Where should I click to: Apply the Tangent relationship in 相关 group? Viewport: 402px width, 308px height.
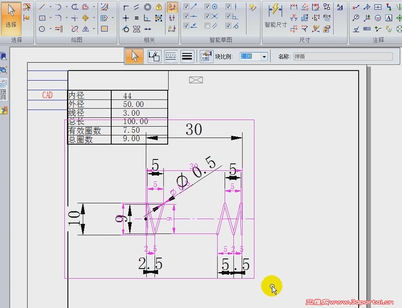[126, 29]
